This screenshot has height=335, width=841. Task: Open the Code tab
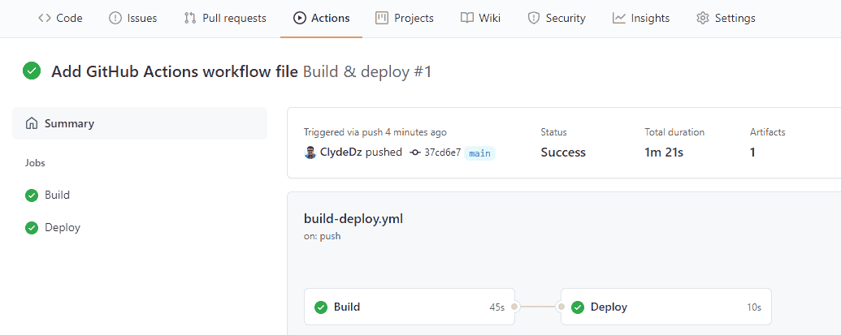(60, 18)
